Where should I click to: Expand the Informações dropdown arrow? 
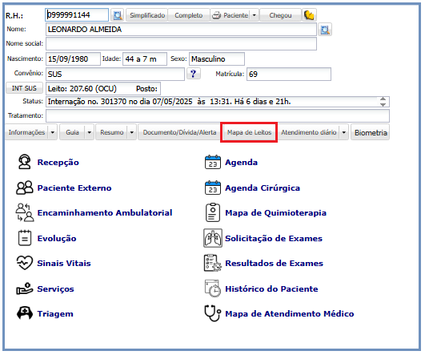[x=53, y=132]
